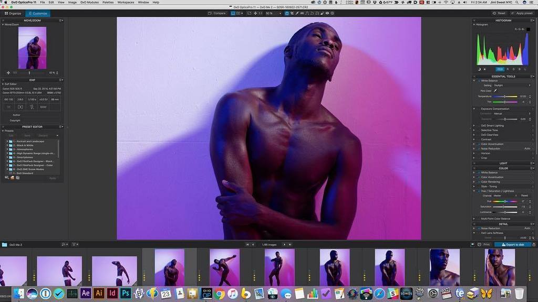This screenshot has width=538, height=302.
Task: Select the crop tool in top toolbar
Action: click(x=292, y=13)
